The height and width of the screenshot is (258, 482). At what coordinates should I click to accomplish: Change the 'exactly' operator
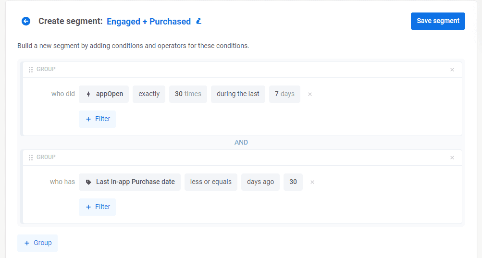(x=149, y=94)
